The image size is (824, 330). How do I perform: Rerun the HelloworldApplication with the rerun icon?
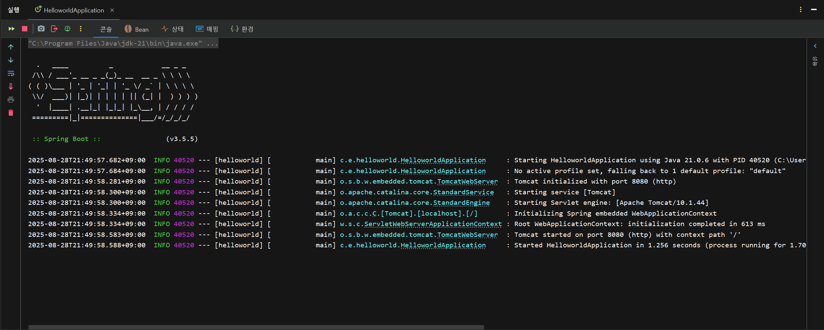(x=11, y=29)
